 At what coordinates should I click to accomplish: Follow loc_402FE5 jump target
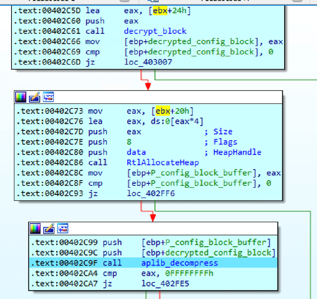[165, 284]
